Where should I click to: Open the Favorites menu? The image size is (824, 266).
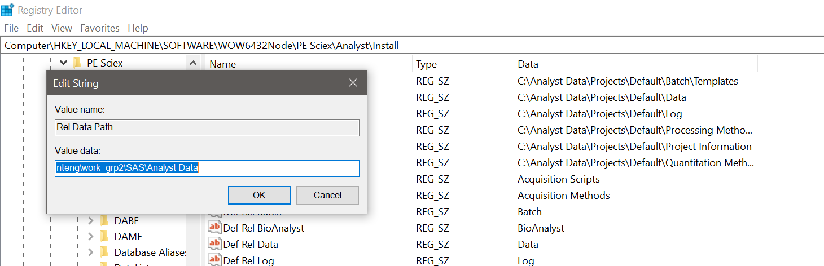click(x=100, y=28)
